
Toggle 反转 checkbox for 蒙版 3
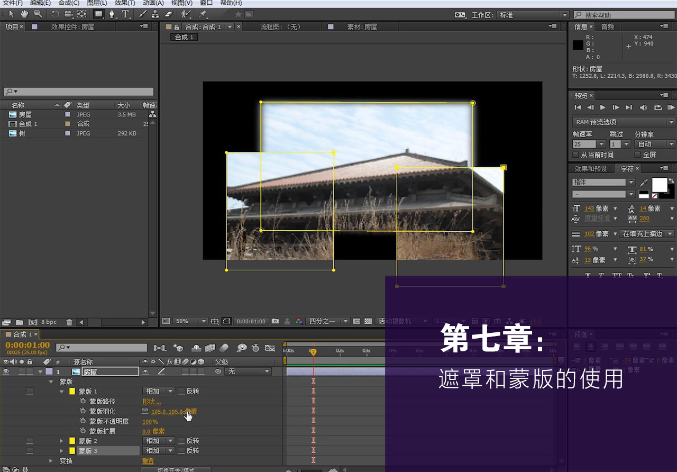coord(181,451)
